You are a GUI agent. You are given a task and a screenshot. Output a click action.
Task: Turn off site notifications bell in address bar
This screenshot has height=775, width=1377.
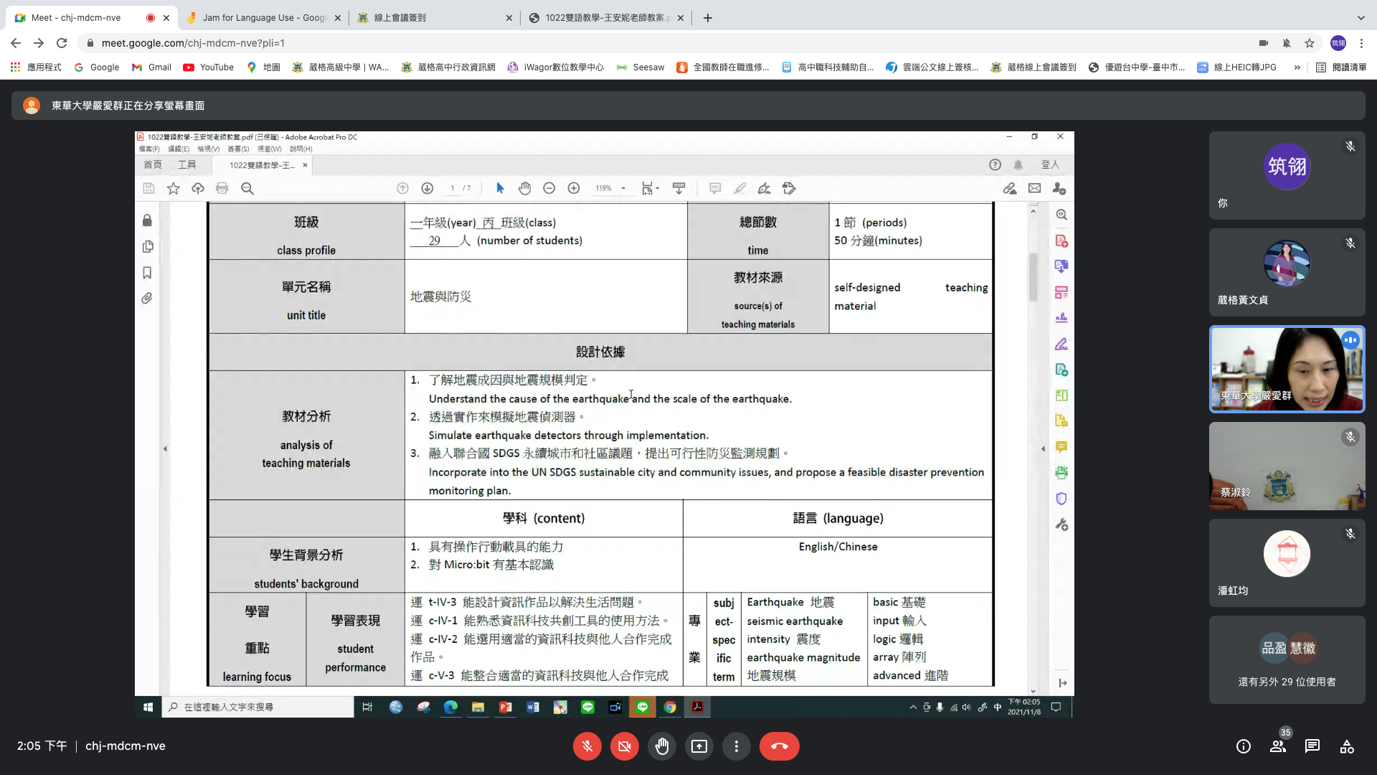(1287, 43)
